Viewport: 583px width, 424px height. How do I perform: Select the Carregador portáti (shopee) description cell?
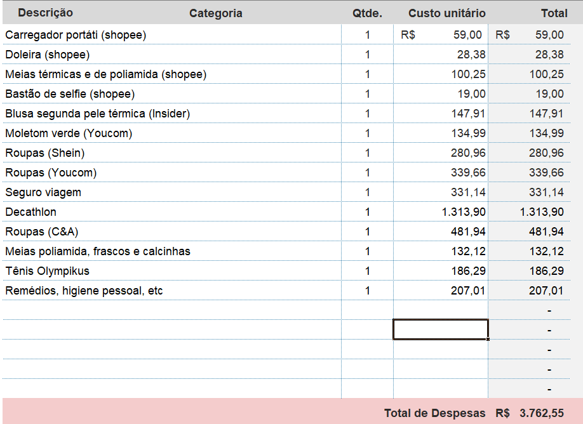click(76, 35)
